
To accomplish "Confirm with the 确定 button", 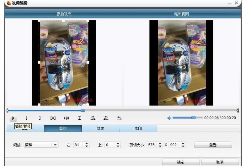I will click(x=181, y=162).
